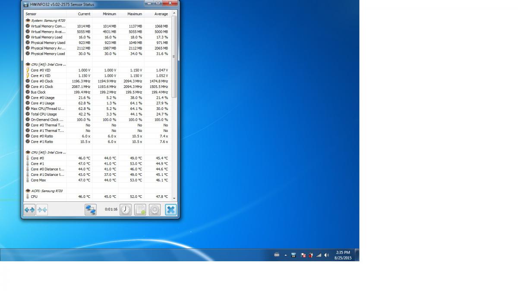Click the gauge icon beside Total CPU Usage

tap(28, 114)
